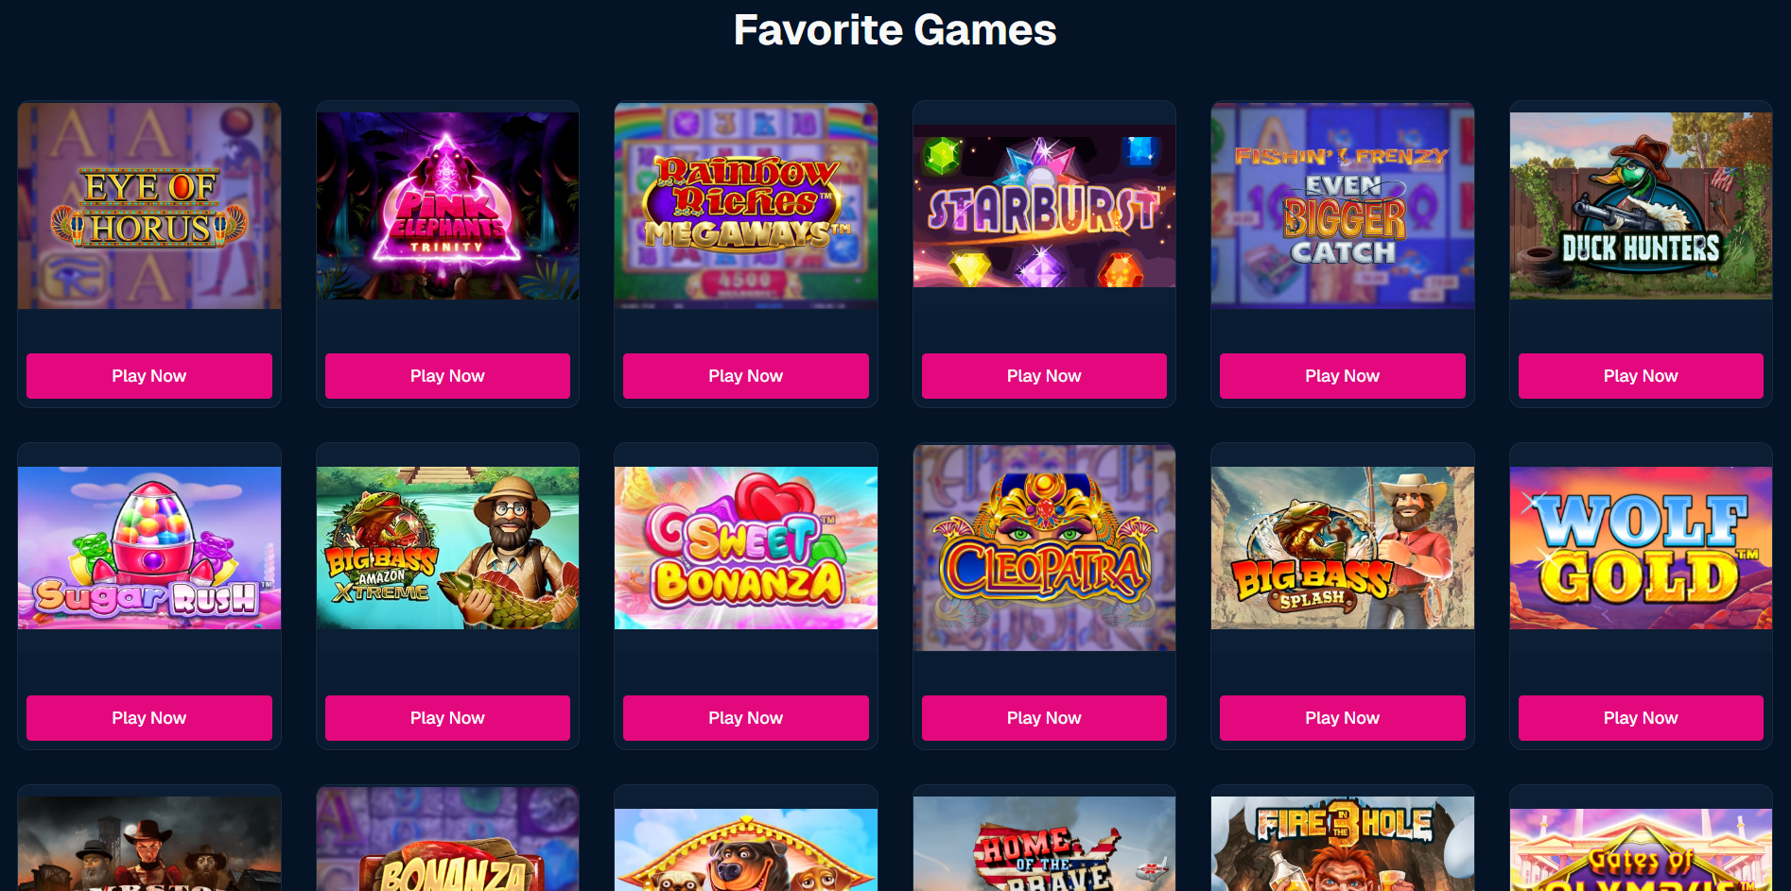Screen dimensions: 1791x891
Task: Select the Home of the Brave thumbnail
Action: tap(1044, 844)
